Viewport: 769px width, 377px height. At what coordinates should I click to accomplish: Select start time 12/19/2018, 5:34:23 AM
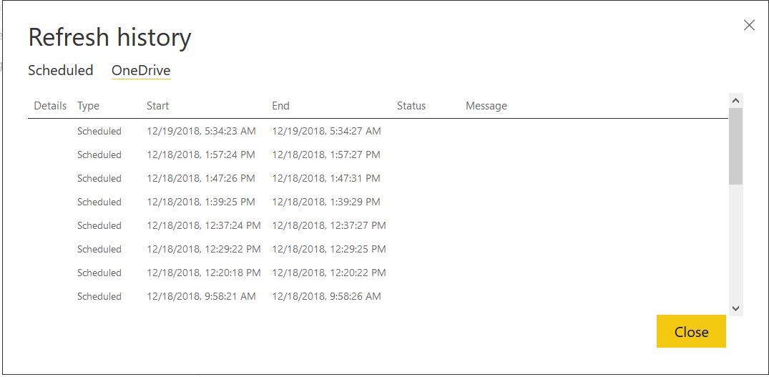tap(201, 132)
